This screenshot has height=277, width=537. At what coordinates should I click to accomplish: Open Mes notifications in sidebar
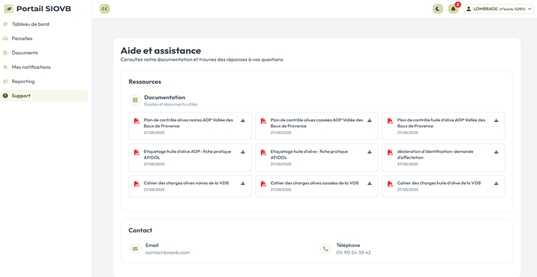coord(31,67)
